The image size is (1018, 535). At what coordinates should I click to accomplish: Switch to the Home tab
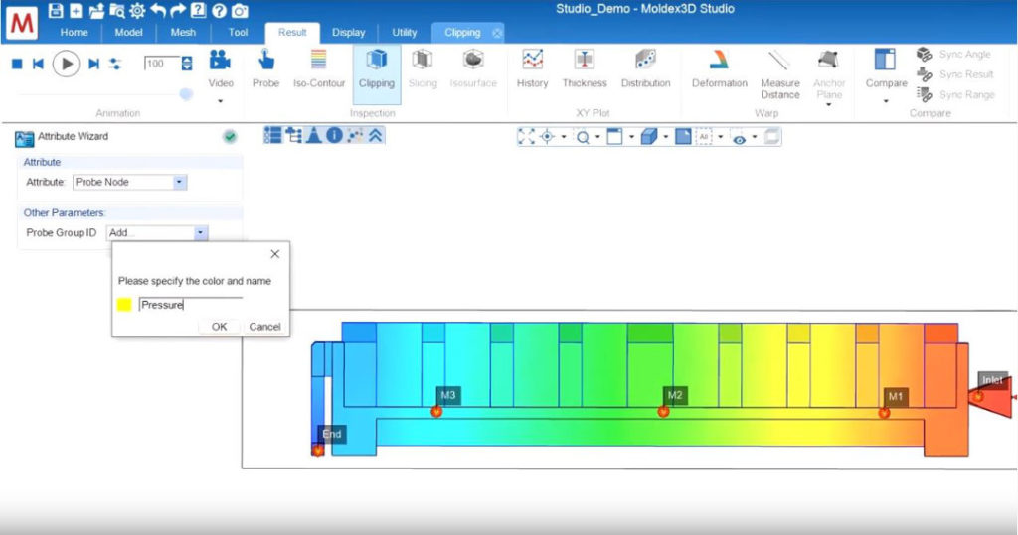74,33
